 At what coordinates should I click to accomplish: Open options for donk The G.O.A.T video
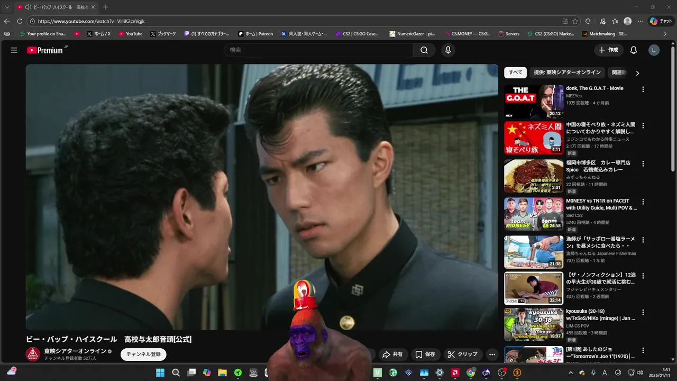(643, 89)
